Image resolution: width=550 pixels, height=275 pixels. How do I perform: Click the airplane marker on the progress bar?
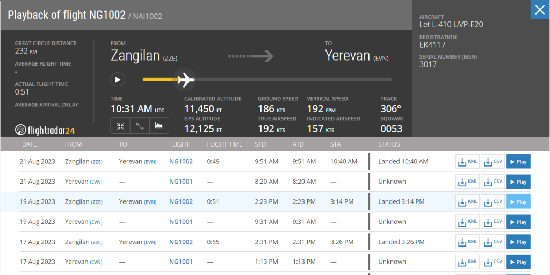185,79
